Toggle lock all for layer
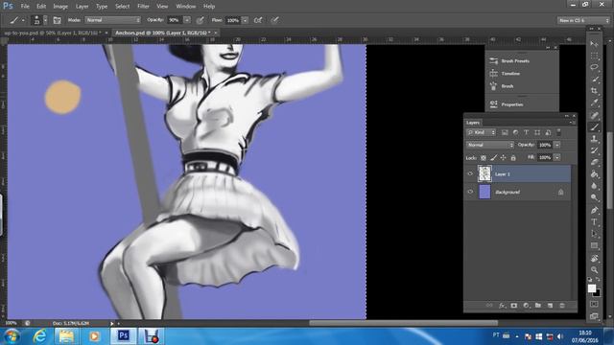Viewport: 614px width, 345px height. coord(513,157)
